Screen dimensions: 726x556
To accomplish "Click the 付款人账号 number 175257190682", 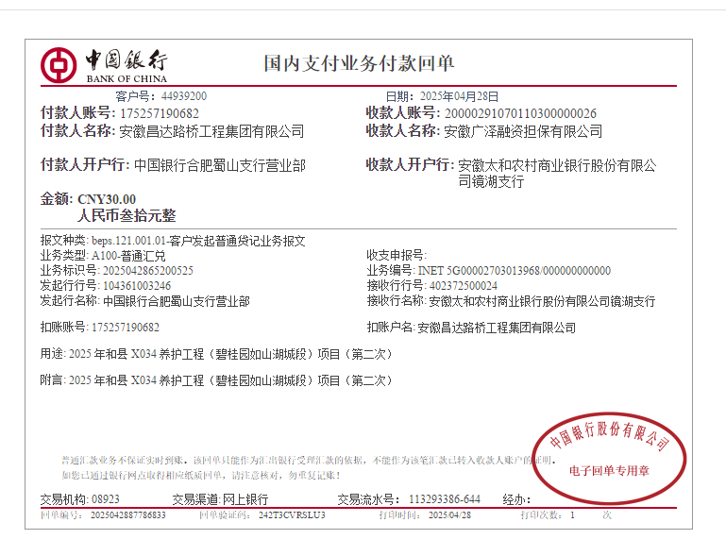I will (x=159, y=113).
